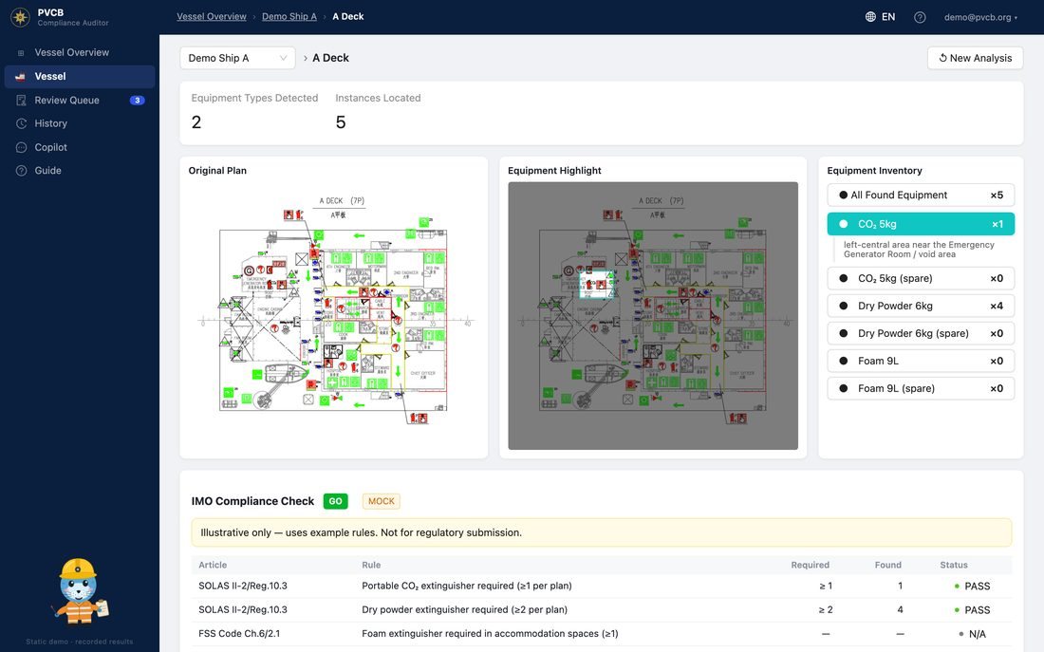Click the Dry powder extinguisher rule text

click(465, 609)
